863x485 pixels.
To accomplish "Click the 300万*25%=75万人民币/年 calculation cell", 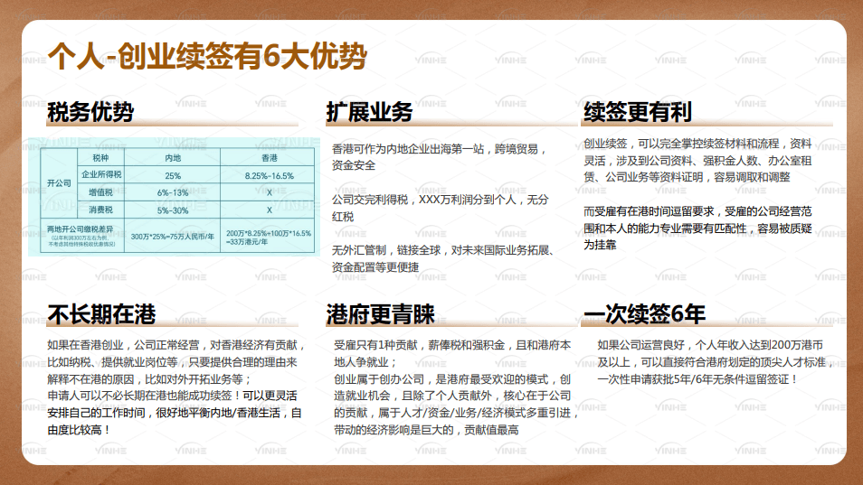I will (172, 235).
